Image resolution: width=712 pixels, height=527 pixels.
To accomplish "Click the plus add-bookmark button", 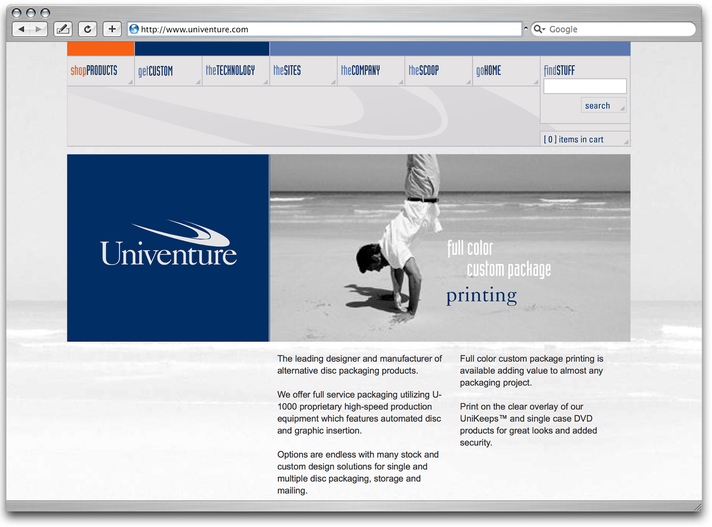I will [112, 29].
